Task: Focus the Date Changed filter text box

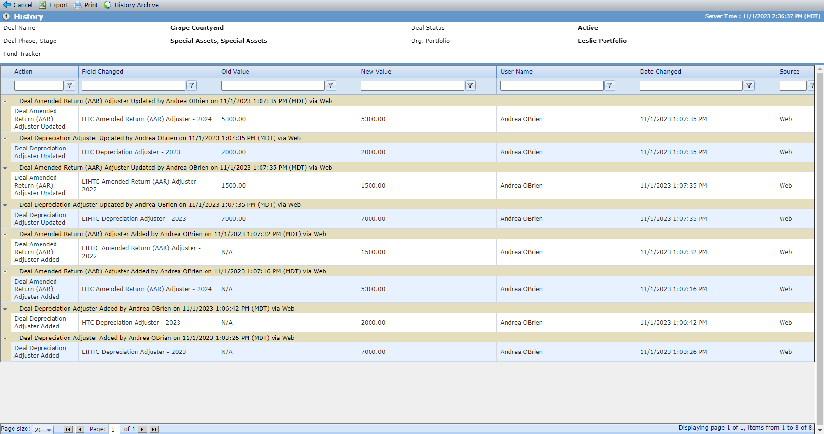Action: tap(691, 85)
